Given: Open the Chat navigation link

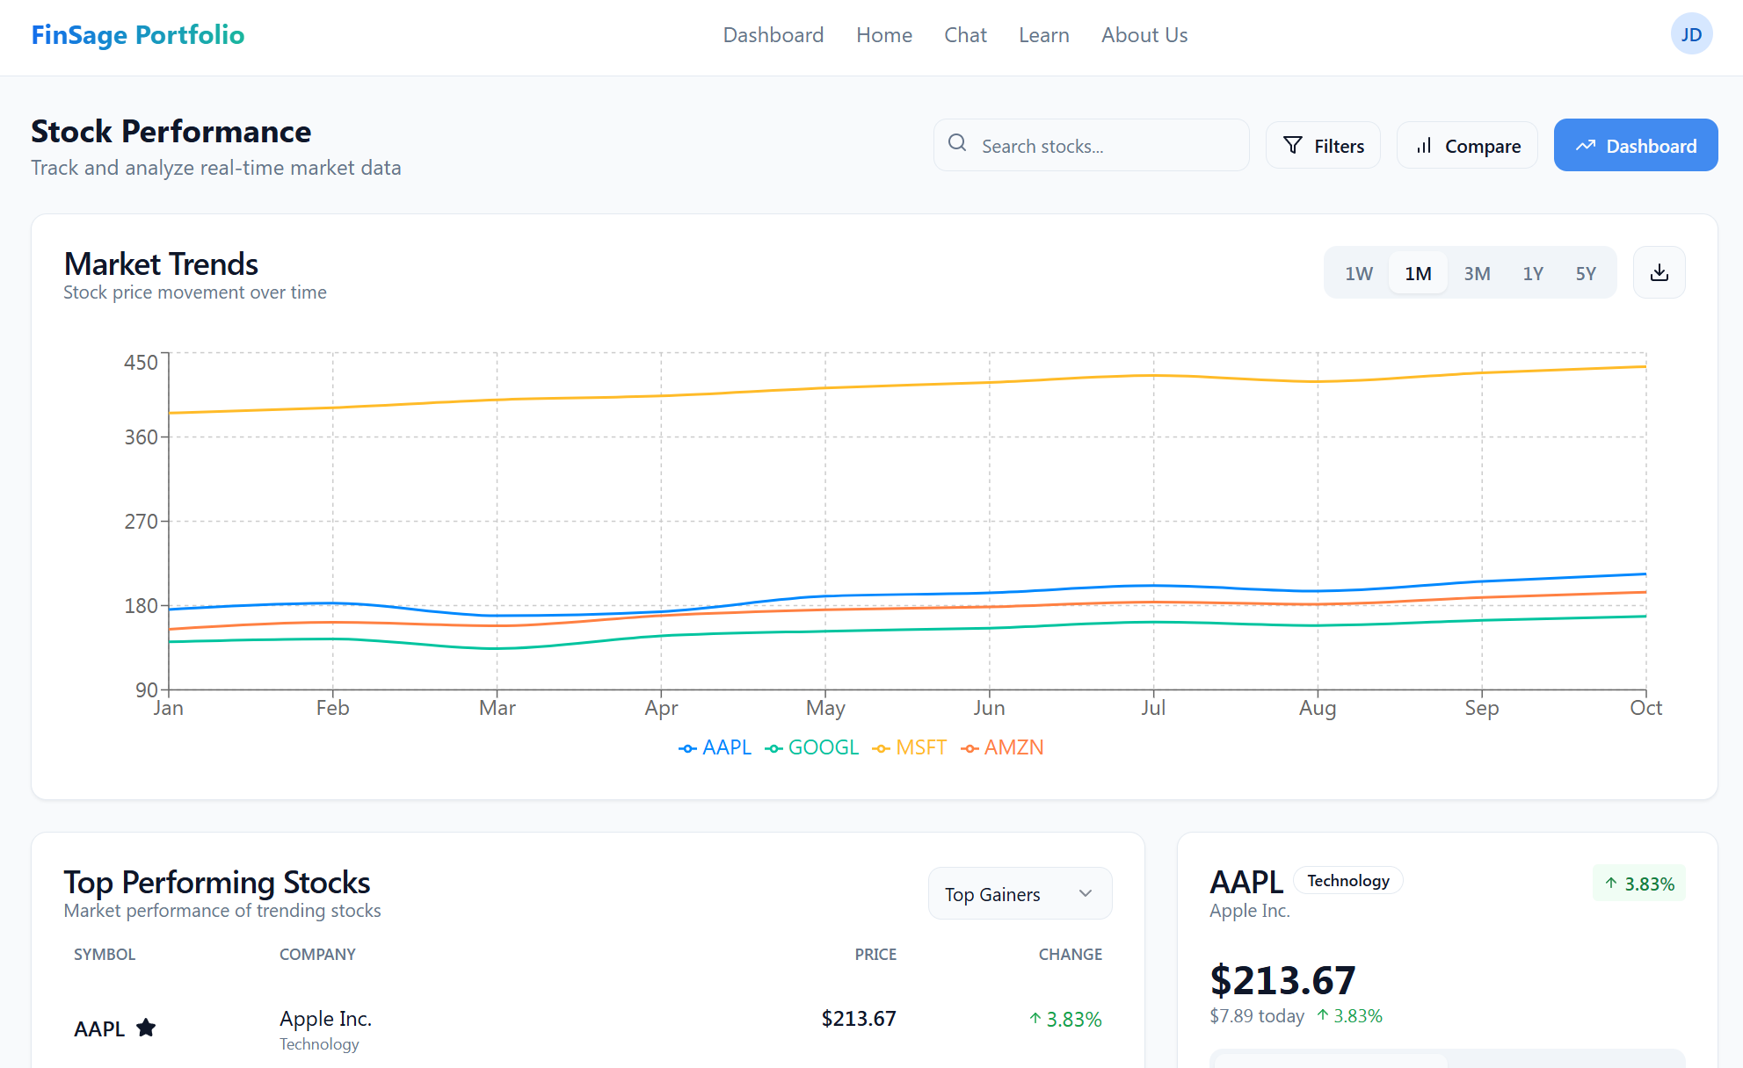Looking at the screenshot, I should point(964,35).
